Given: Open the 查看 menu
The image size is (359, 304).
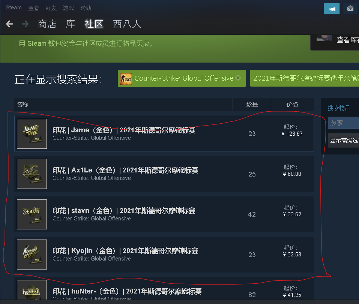Looking at the screenshot, I should (33, 8).
